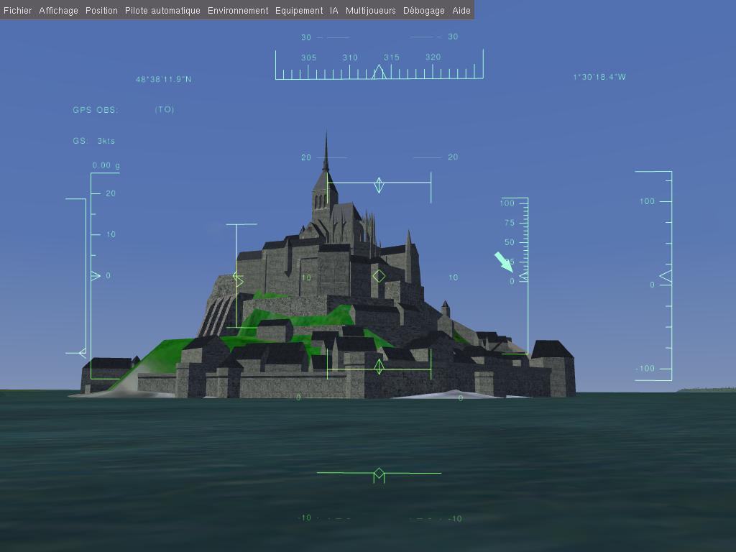Image resolution: width=736 pixels, height=552 pixels.
Task: Click the ground speed GS 3kts readout
Action: pos(94,141)
